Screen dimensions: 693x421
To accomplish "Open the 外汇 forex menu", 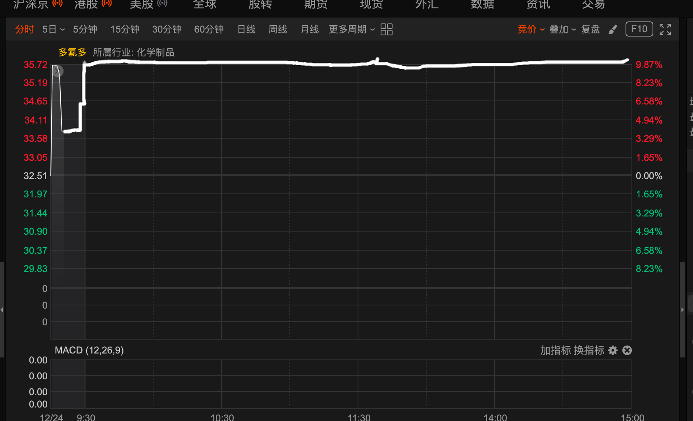I will point(427,4).
